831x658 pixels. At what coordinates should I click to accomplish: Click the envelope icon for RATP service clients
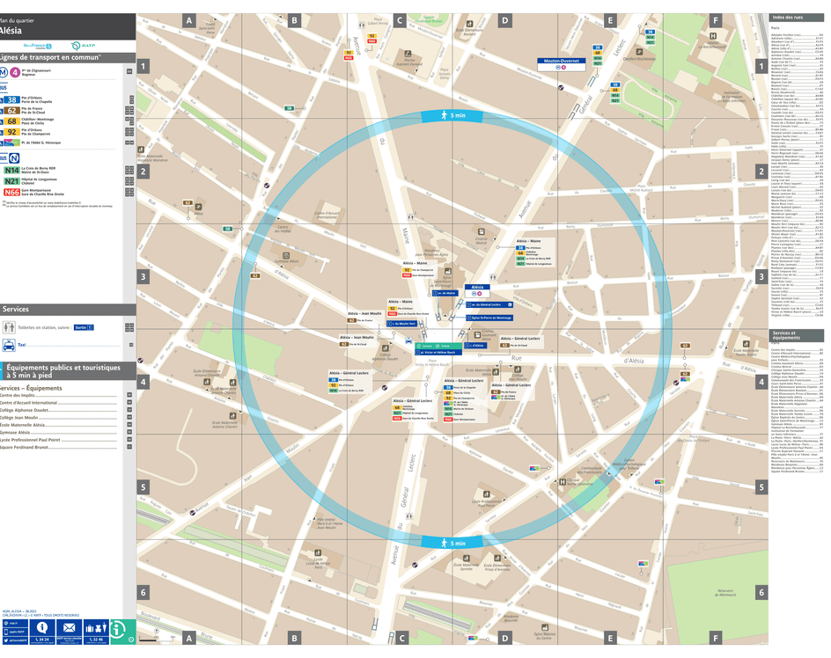(x=70, y=628)
